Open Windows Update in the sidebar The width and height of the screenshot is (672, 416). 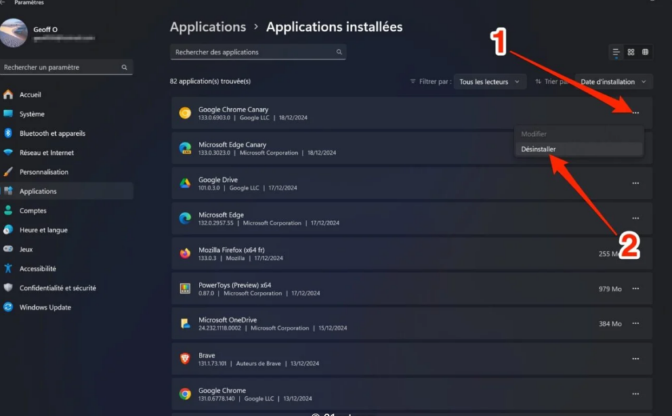pos(45,307)
